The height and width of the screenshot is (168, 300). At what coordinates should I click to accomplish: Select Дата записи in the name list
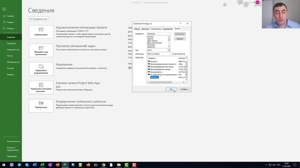(152, 41)
